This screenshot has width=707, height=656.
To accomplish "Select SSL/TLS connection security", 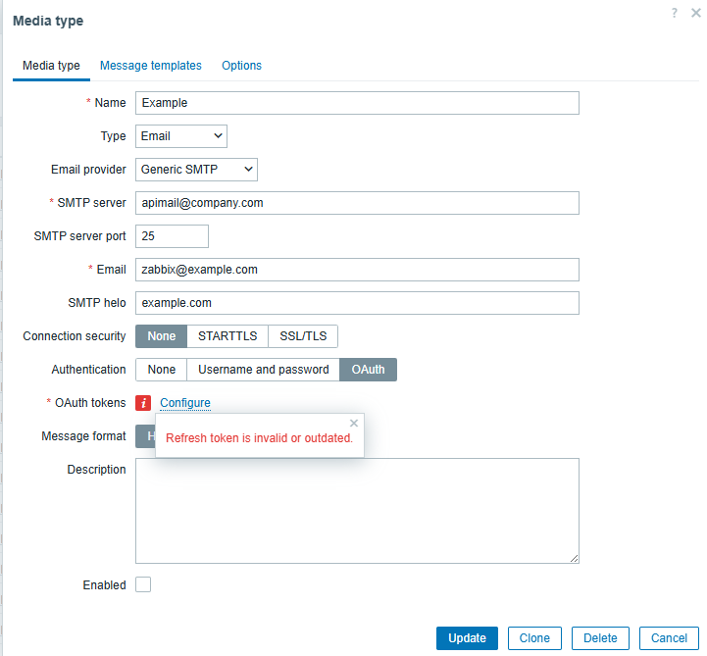I will (x=303, y=336).
